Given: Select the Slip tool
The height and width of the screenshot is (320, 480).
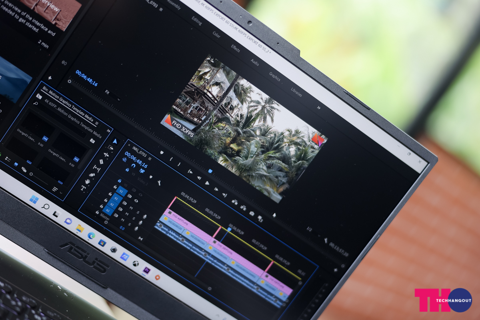Looking at the screenshot, I should 97,168.
